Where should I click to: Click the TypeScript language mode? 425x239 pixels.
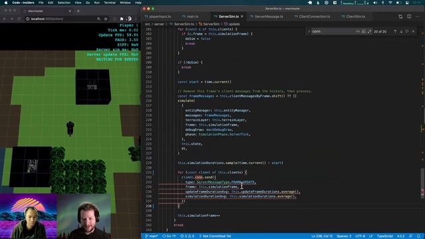coord(385,236)
